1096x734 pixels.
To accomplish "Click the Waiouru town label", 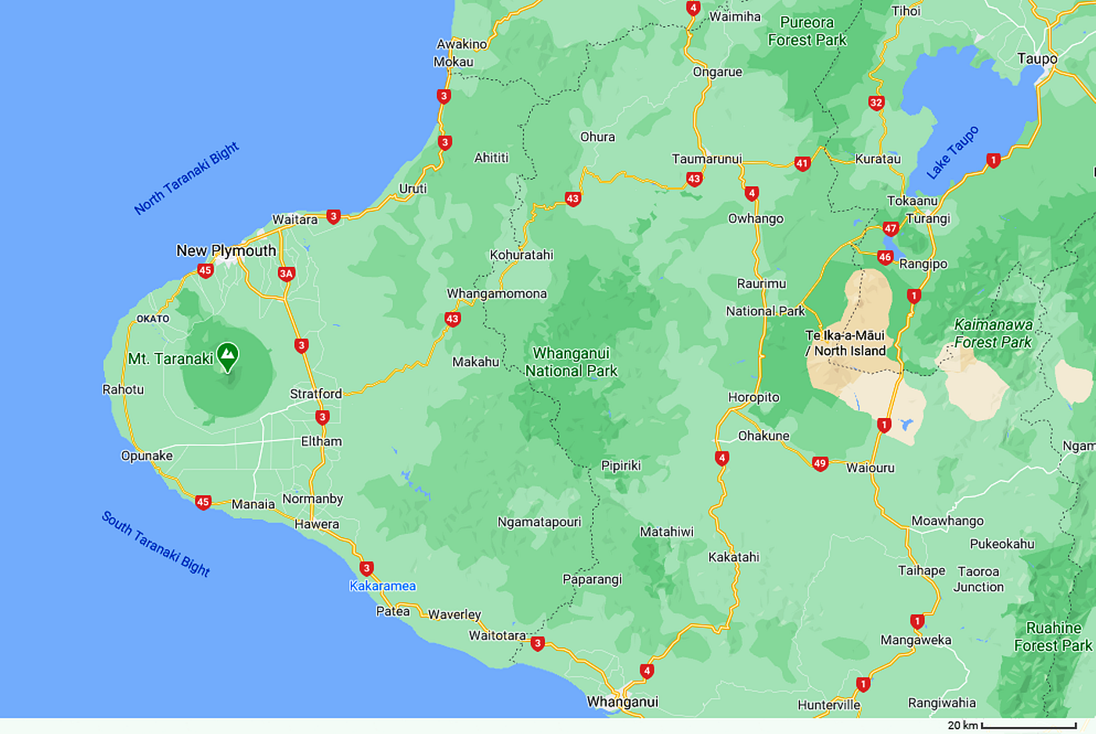I will pyautogui.click(x=871, y=468).
